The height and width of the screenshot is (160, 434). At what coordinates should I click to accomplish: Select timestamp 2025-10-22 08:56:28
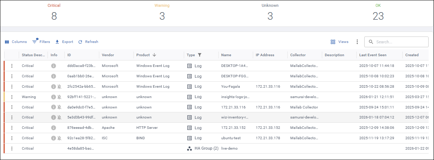click(377, 87)
